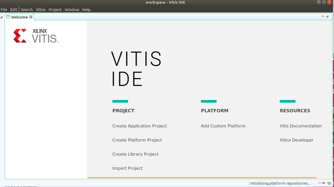Viewport: 334px width, 187px height.
Task: Click Create Platform Project link
Action: 137,140
